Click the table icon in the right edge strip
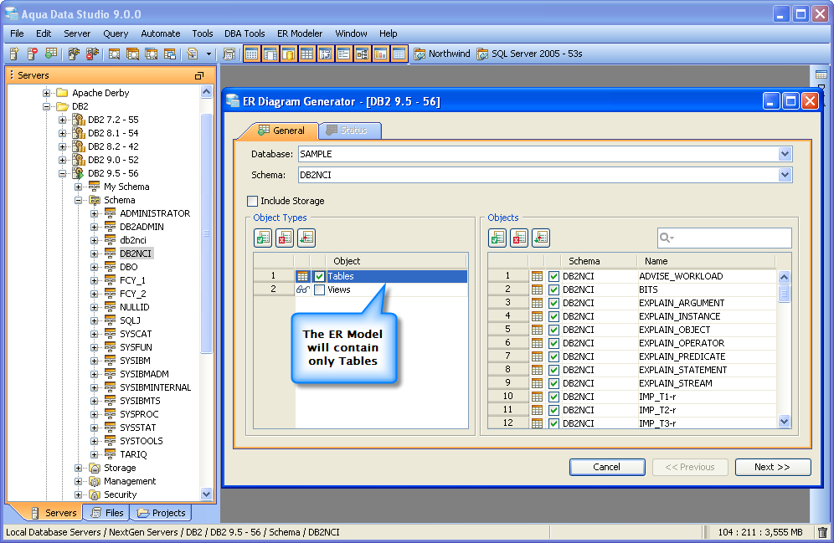Image resolution: width=834 pixels, height=543 pixels. pos(821,74)
